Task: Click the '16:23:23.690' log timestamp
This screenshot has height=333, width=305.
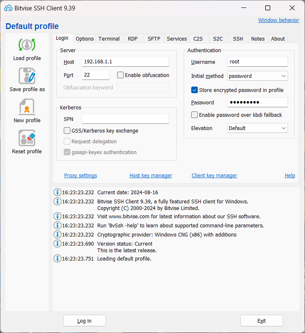Action: 78,244
